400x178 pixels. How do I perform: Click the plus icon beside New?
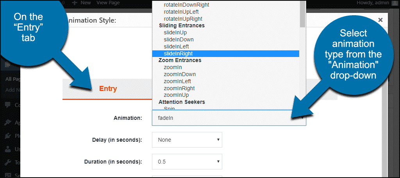pyautogui.click(x=74, y=3)
